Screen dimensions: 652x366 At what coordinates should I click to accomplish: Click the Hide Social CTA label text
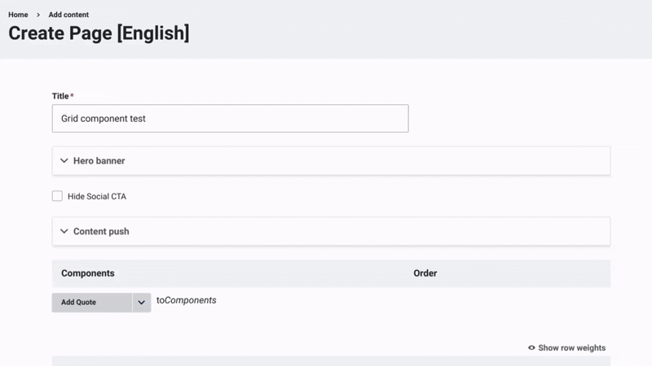[97, 197]
